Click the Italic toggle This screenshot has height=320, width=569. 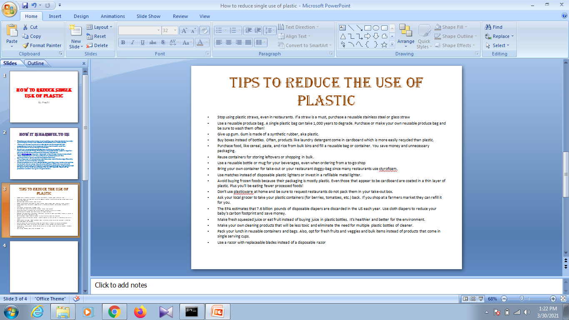pyautogui.click(x=132, y=43)
